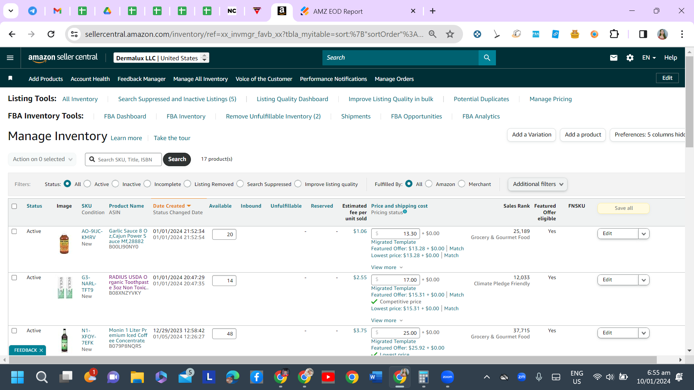Open the Garlic Sauce product thumbnail

pyautogui.click(x=64, y=243)
